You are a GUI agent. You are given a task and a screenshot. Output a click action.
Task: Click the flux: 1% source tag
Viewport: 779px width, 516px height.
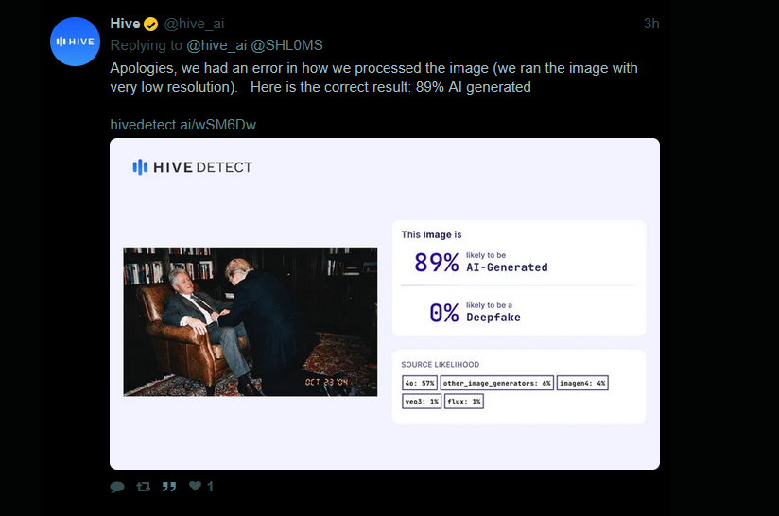464,402
